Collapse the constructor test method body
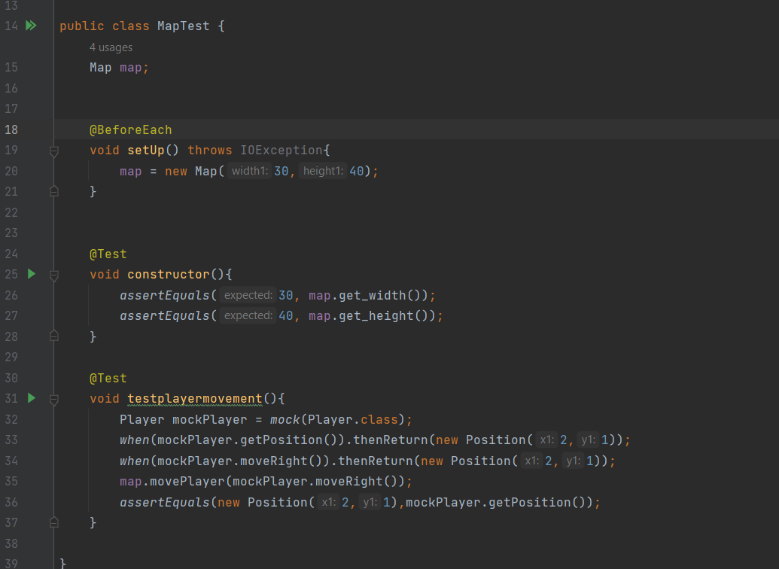 click(x=53, y=274)
